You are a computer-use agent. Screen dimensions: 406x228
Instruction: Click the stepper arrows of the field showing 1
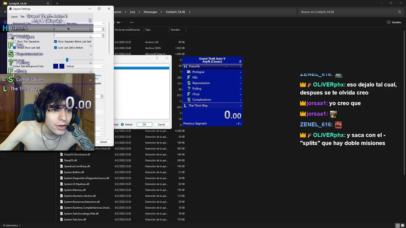[103, 35]
